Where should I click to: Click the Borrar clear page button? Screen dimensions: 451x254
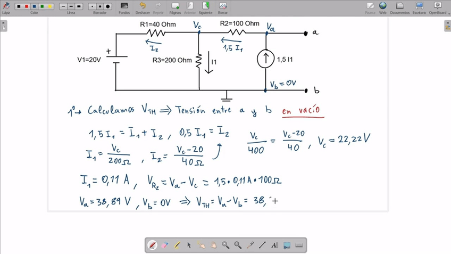(x=223, y=8)
